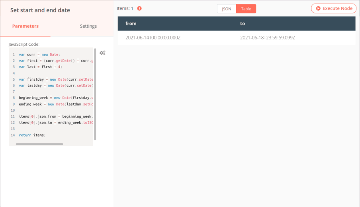Click the info icon beside Items: 1
The height and width of the screenshot is (207, 360).
point(139,8)
